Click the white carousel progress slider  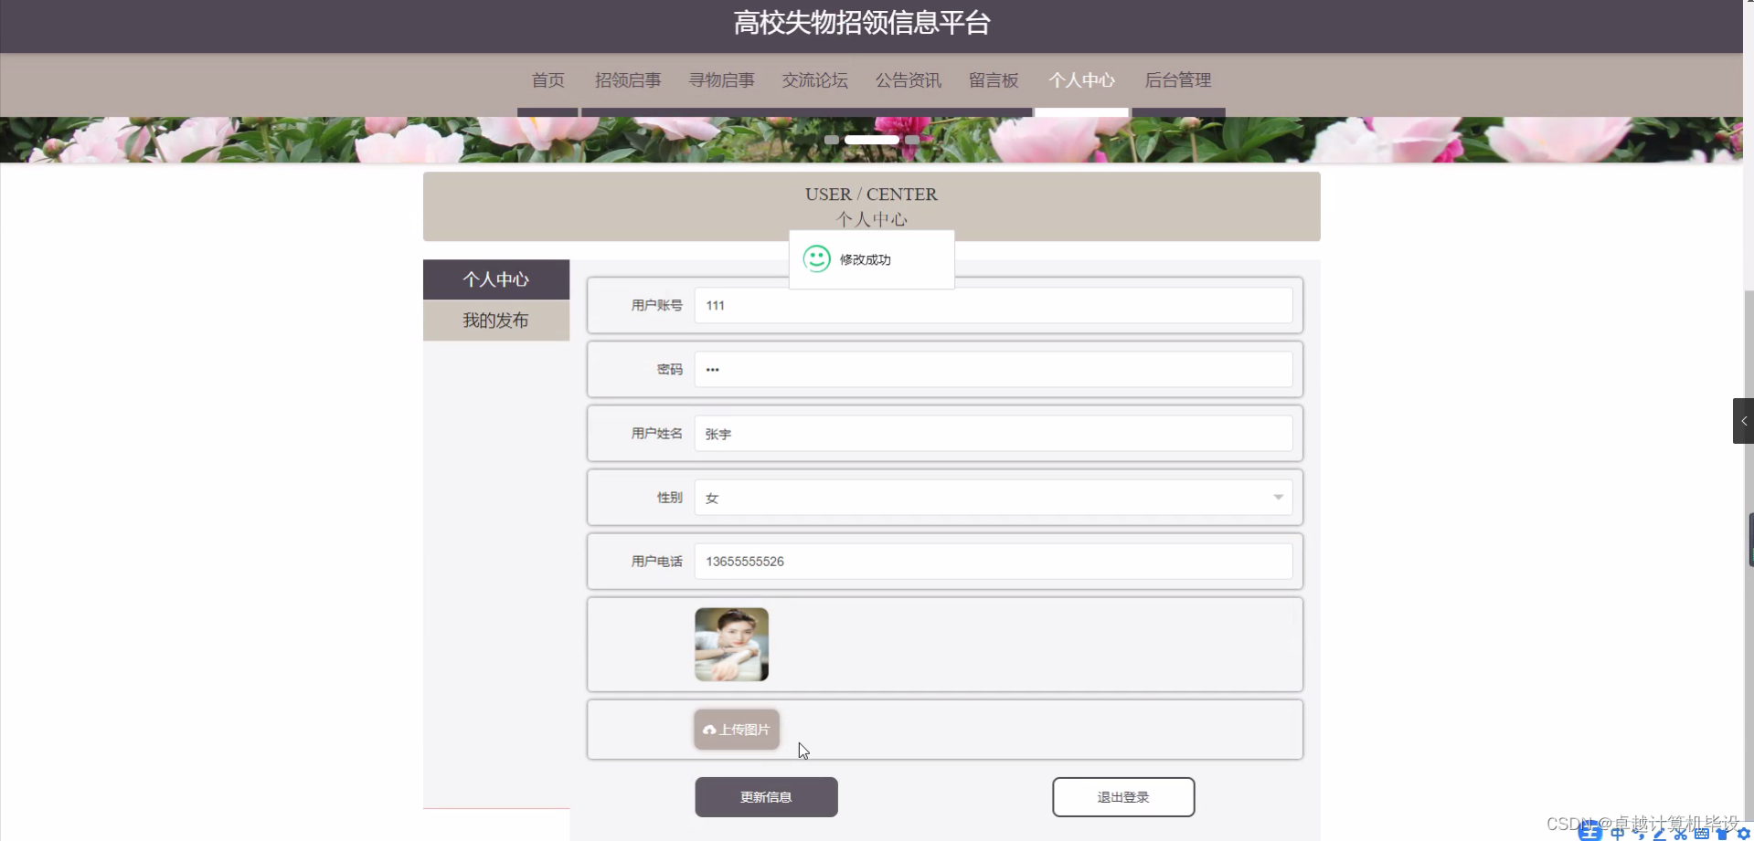click(871, 138)
